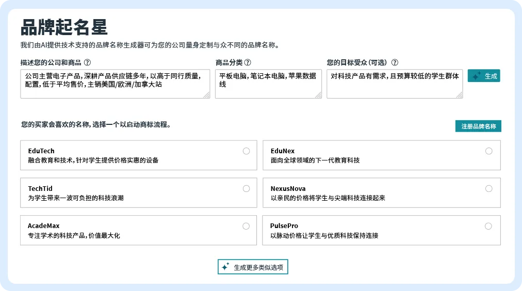The width and height of the screenshot is (522, 291).
Task: Click the sparkle icon in 生成更多类似选项
Action: pos(225,267)
